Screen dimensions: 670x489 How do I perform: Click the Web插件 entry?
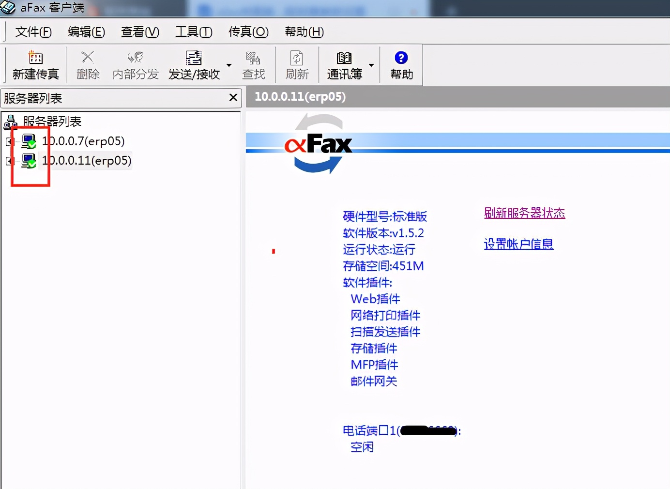tap(375, 299)
